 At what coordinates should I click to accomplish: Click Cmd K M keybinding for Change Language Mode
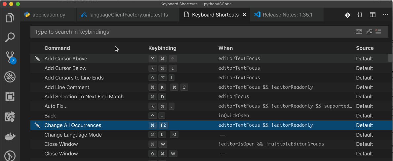coord(163,135)
